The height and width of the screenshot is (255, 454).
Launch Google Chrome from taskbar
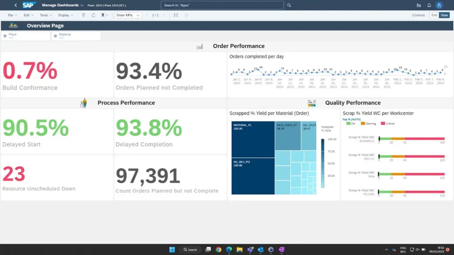[219, 250]
